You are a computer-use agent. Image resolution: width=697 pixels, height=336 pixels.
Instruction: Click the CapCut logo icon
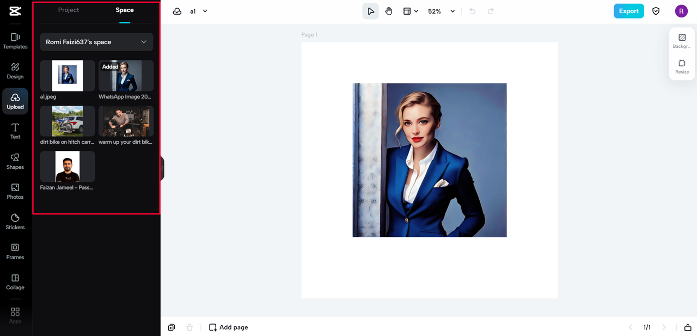pyautogui.click(x=15, y=11)
